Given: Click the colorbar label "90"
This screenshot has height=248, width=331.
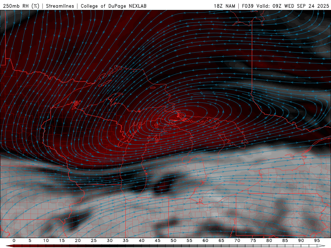Looking at the screenshot, I should click(301, 241).
